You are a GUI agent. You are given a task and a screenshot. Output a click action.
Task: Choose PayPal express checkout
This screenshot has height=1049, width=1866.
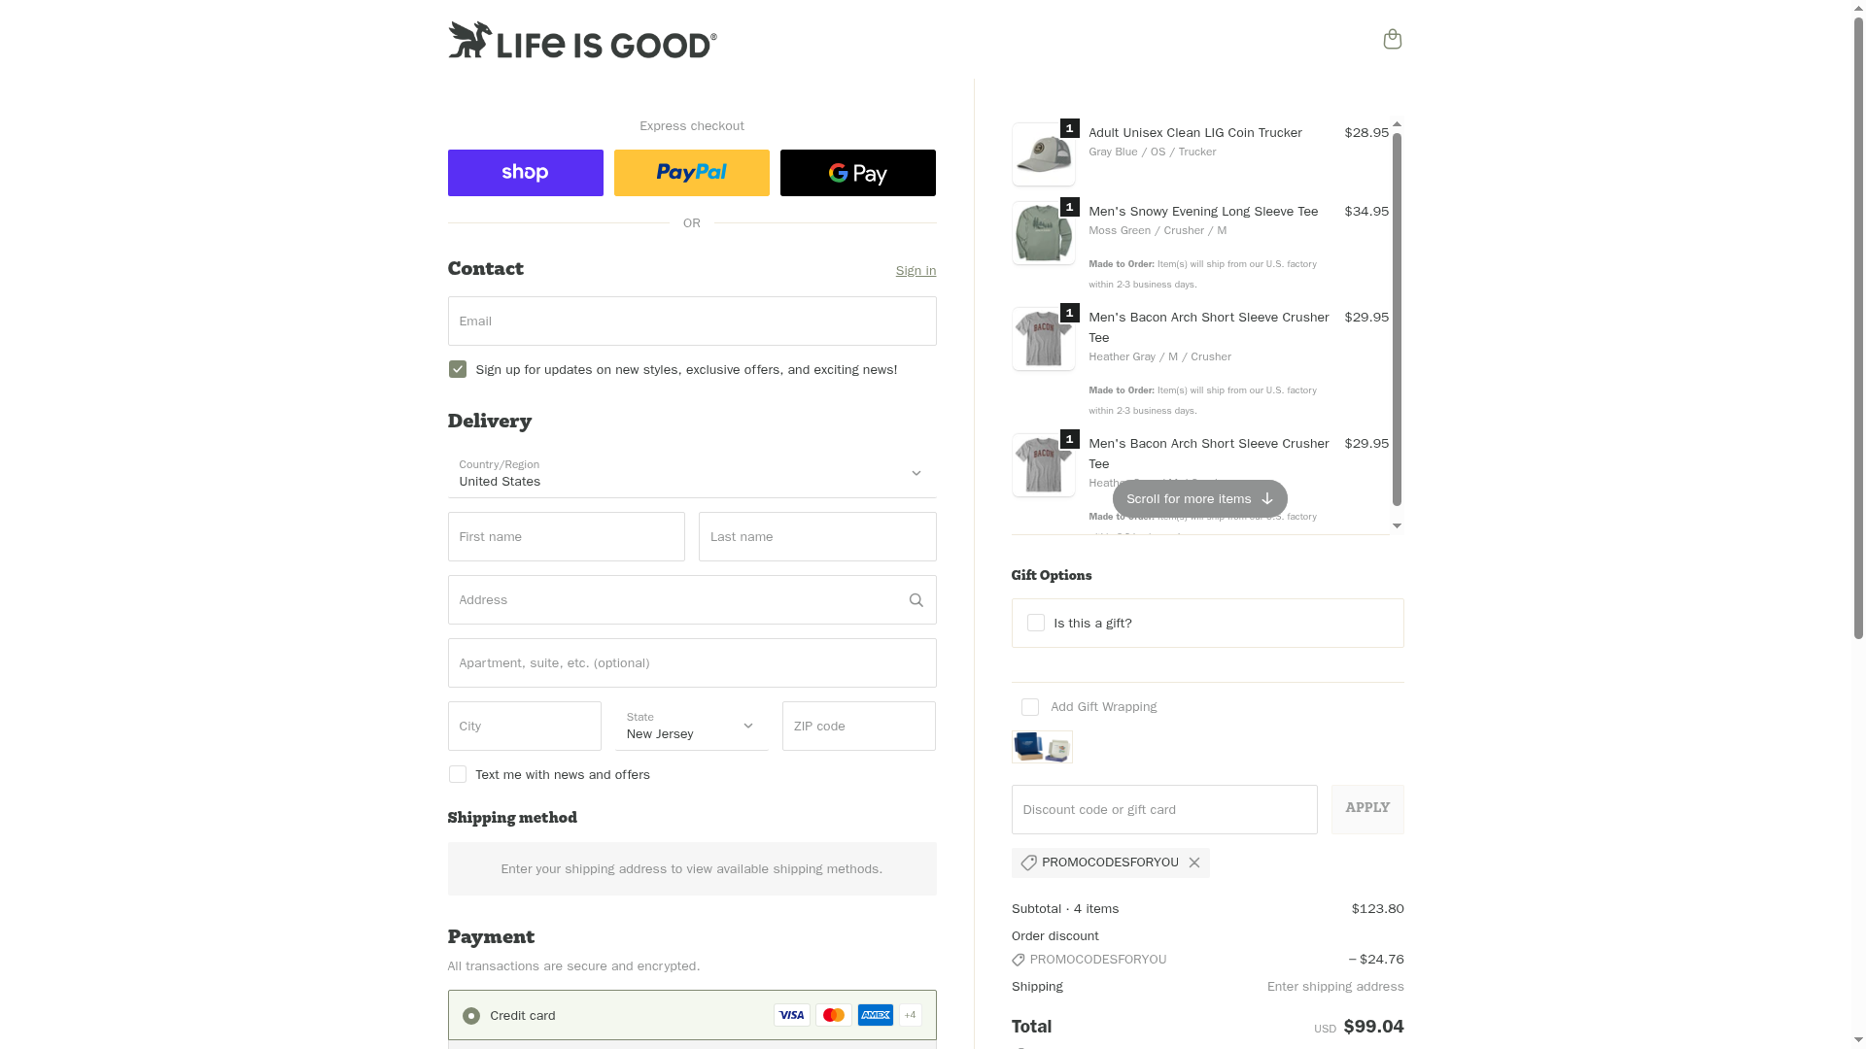point(691,173)
